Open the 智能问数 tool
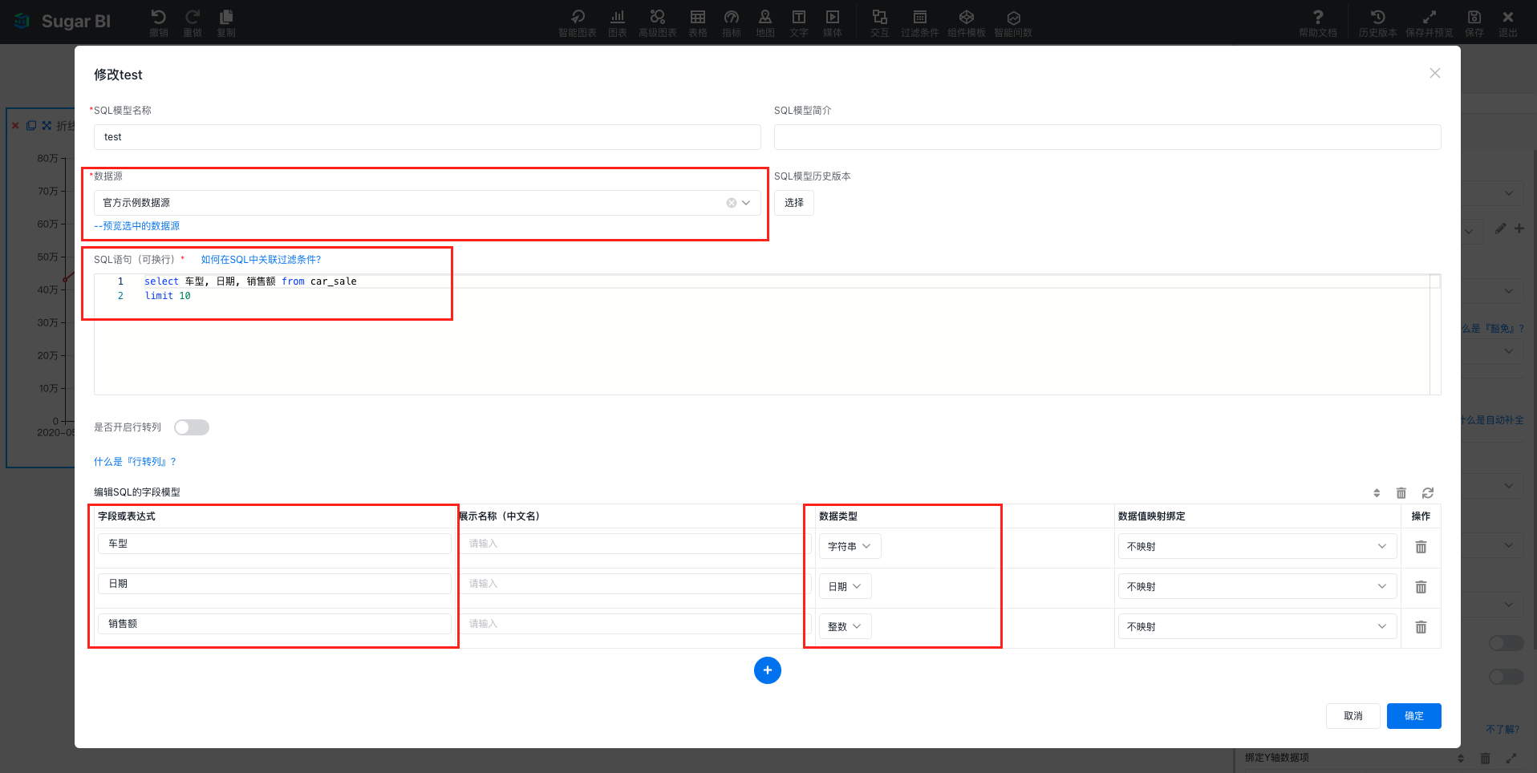Viewport: 1537px width, 773px height. coord(1013,22)
